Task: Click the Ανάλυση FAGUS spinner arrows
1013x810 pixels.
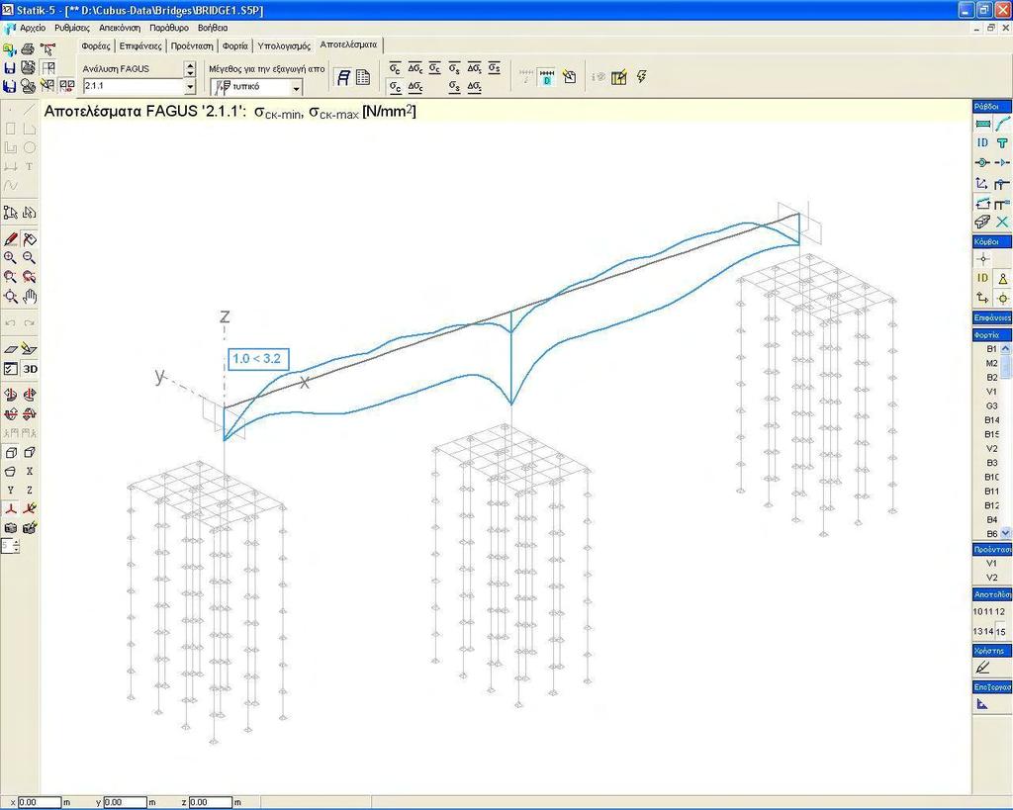Action: (x=190, y=68)
